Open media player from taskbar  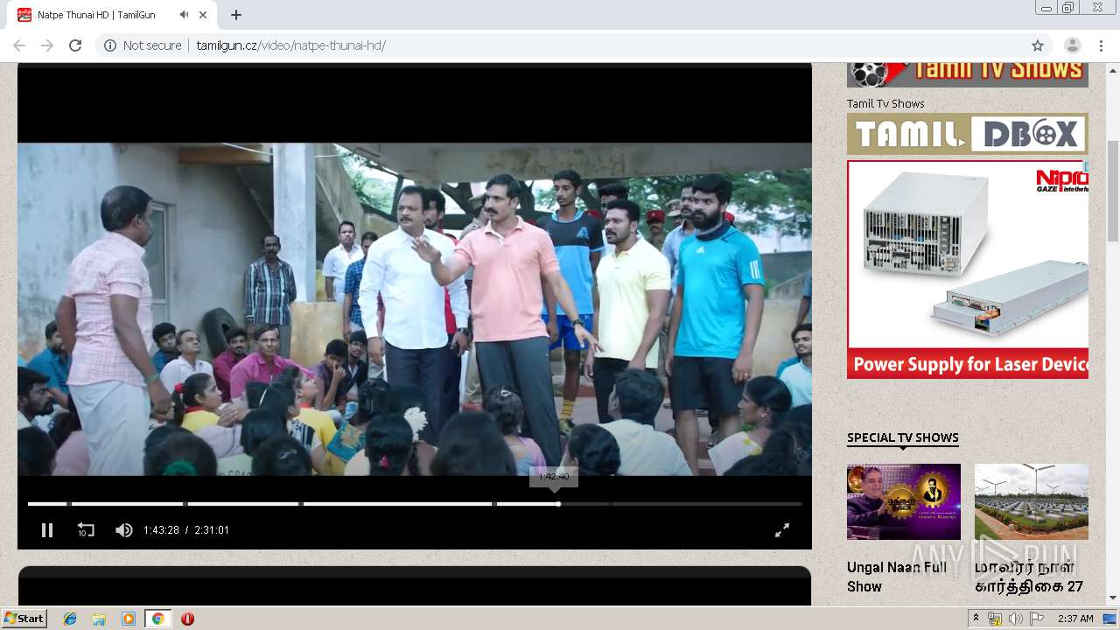[129, 619]
